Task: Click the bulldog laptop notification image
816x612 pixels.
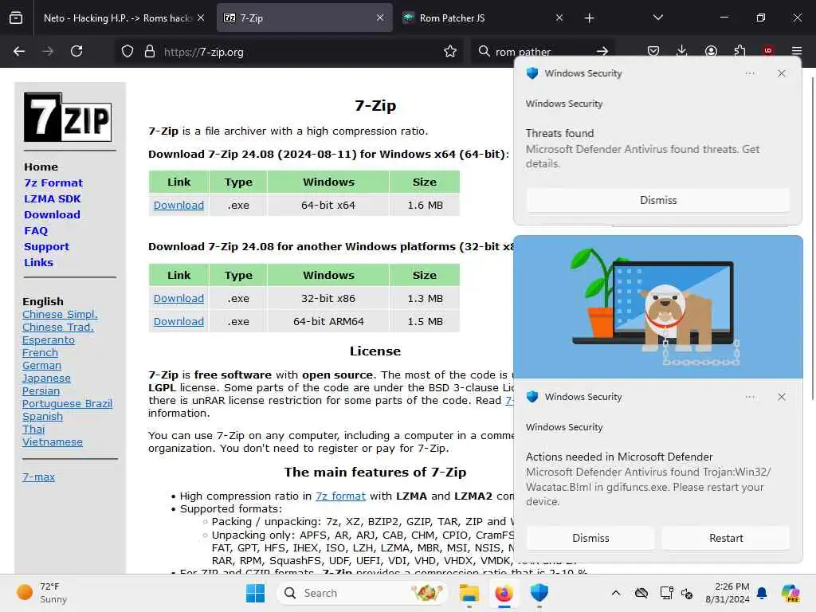Action: tap(657, 307)
